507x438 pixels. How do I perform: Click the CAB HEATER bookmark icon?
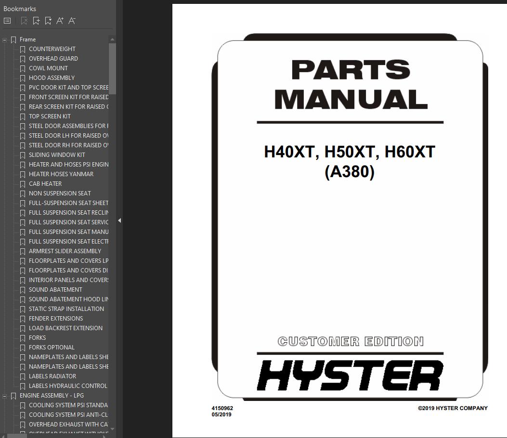tap(23, 184)
